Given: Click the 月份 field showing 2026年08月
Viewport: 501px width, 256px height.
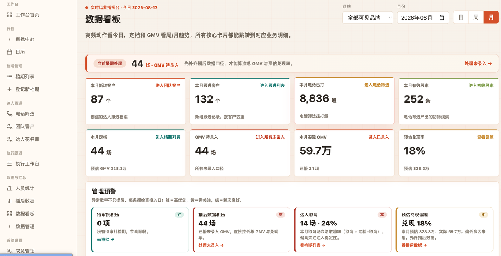Looking at the screenshot, I should (x=423, y=18).
